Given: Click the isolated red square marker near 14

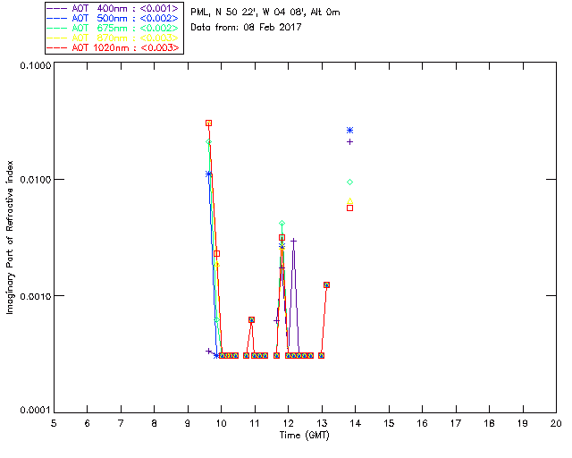Looking at the screenshot, I should point(349,208).
